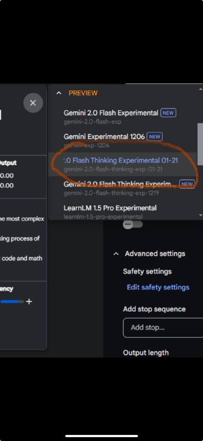Open Edit safety settings link

[x=158, y=287]
